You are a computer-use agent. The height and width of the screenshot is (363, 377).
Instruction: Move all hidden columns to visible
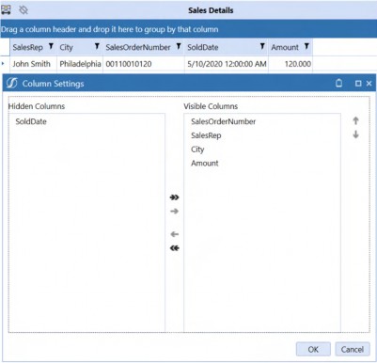(175, 197)
